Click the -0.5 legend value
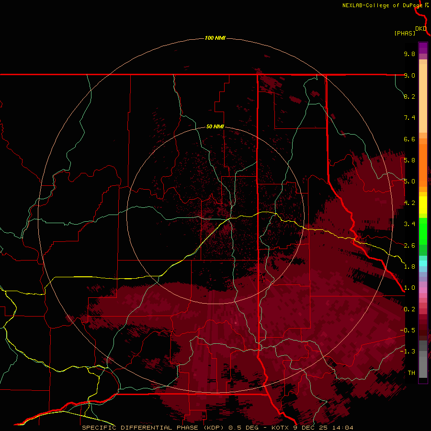Screen dimensions: 431x431 pyautogui.click(x=408, y=330)
